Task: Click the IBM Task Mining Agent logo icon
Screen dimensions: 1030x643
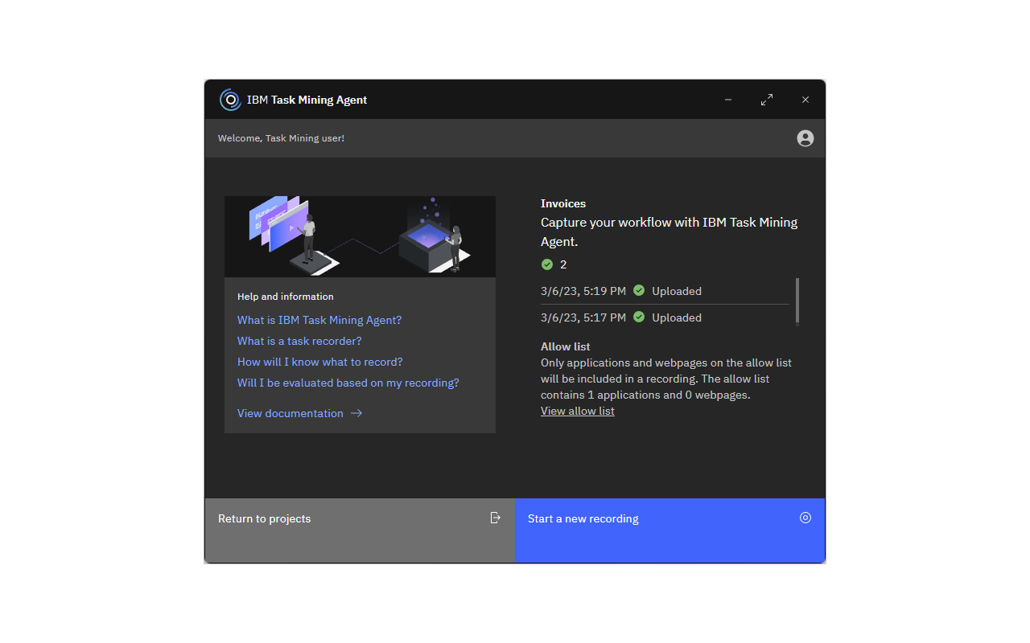Action: (x=230, y=100)
